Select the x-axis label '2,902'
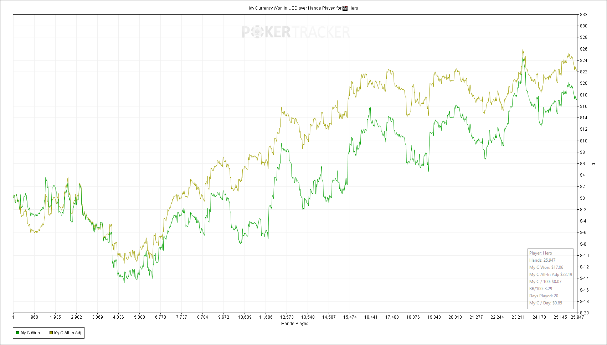 pos(76,317)
